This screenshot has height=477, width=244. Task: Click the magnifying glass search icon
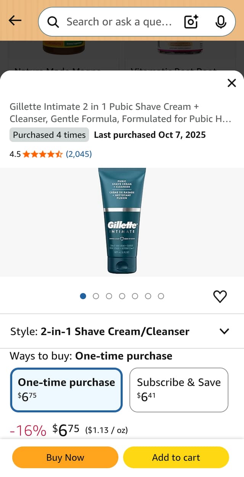(53, 22)
